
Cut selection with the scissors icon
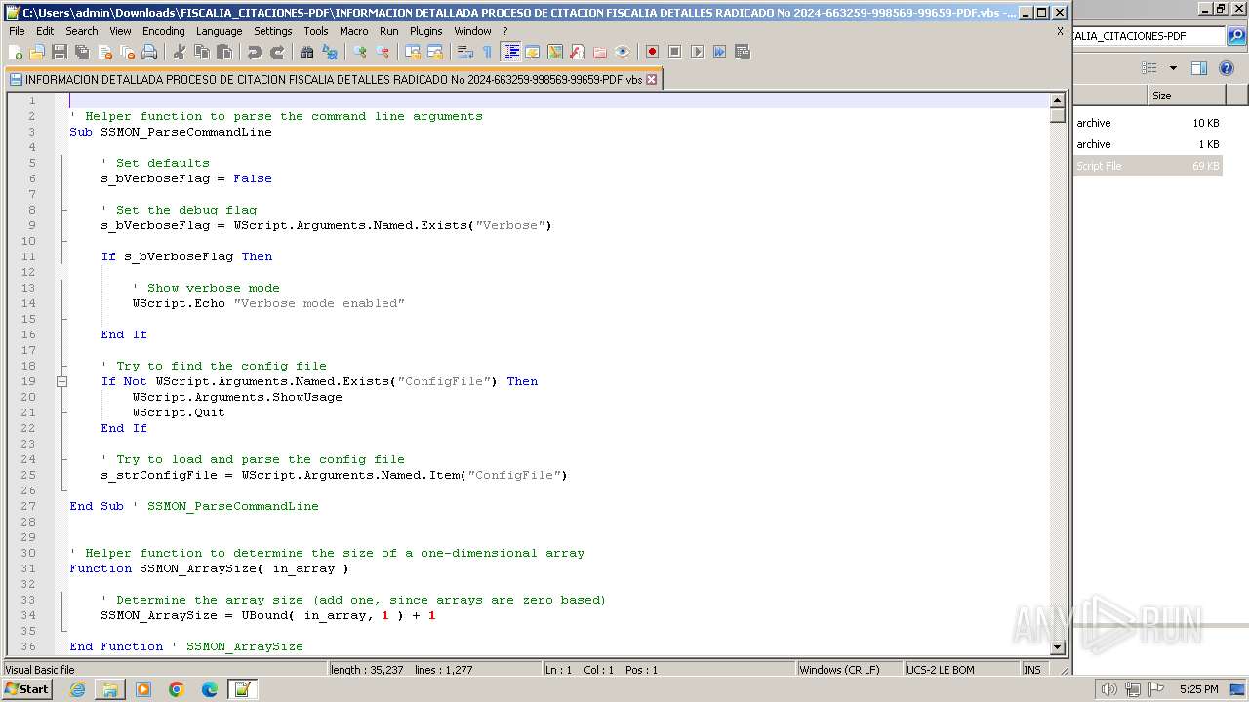coord(179,52)
